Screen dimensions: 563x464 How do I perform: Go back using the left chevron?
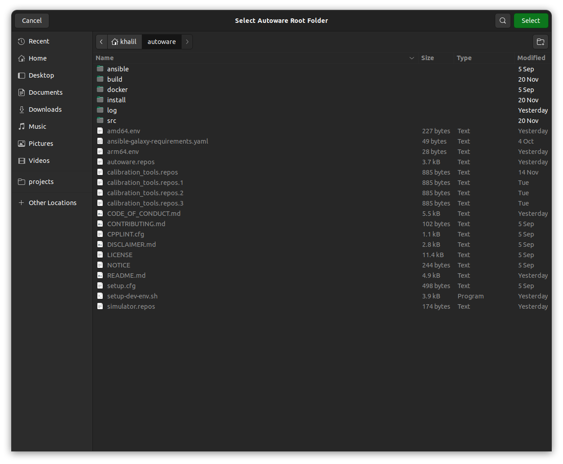coord(101,41)
